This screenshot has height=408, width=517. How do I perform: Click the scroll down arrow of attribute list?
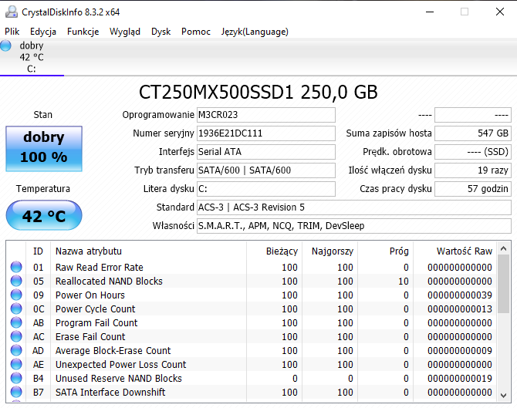point(503,395)
